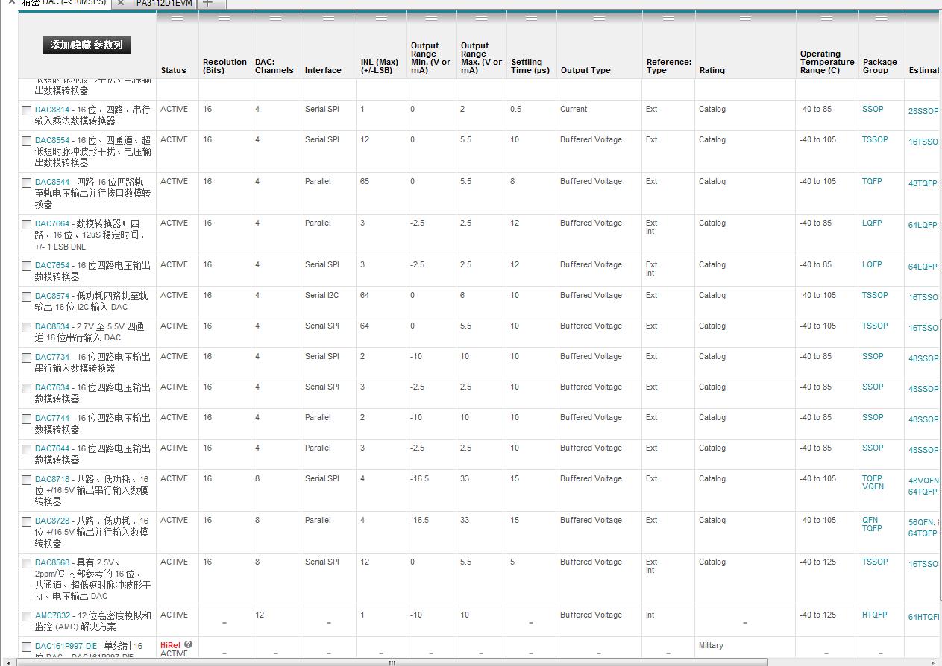Open the 64HTQFP estimated package link
This screenshot has height=666, width=942.
click(925, 617)
